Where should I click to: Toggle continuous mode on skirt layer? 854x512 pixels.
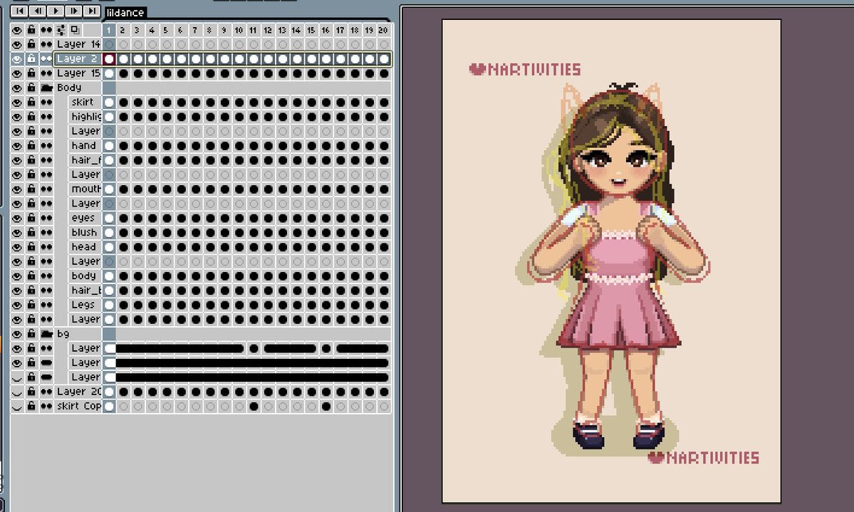[x=46, y=103]
